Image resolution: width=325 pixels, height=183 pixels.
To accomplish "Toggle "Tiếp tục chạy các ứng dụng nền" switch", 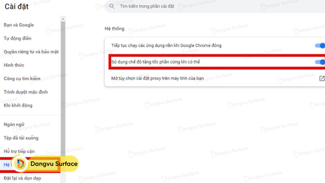I will pyautogui.click(x=321, y=46).
